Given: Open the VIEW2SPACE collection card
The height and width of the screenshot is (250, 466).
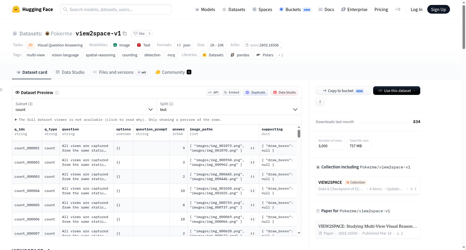Looking at the screenshot, I should coord(368,186).
